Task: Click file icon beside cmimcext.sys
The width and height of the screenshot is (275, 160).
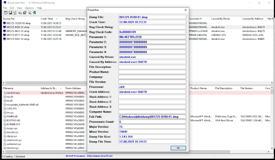Action: pyautogui.click(x=5, y=140)
